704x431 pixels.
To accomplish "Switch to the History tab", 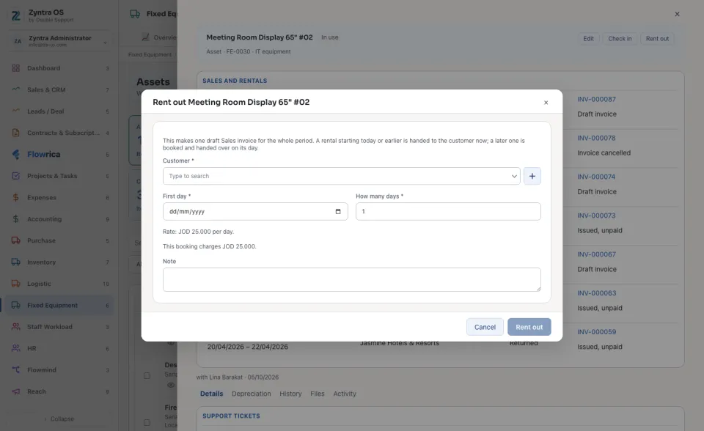I will coord(290,394).
